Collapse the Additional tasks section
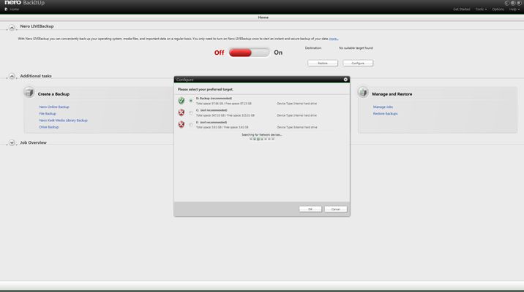524x292 pixels. [x=12, y=77]
